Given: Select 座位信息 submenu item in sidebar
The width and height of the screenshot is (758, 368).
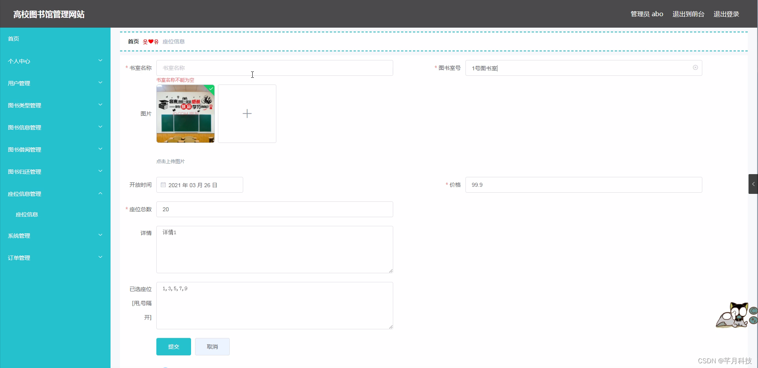Looking at the screenshot, I should 26,214.
